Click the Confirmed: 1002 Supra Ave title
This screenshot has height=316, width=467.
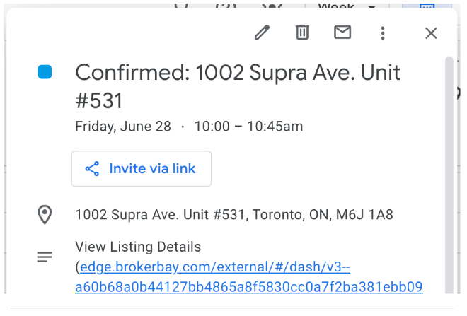tap(238, 86)
